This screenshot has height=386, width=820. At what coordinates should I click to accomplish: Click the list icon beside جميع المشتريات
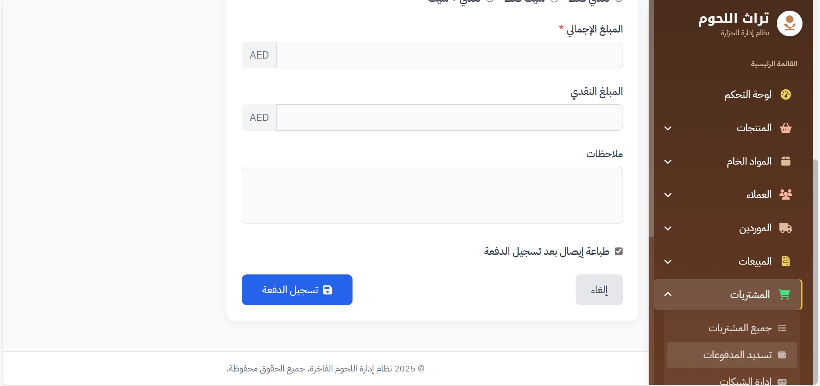tap(782, 328)
